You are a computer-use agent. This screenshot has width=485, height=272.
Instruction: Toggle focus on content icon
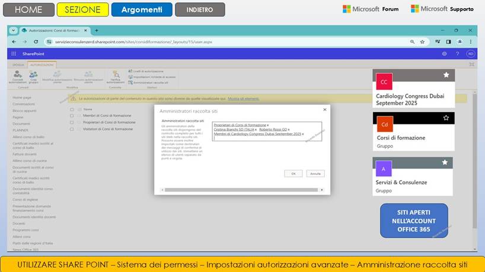[472, 64]
